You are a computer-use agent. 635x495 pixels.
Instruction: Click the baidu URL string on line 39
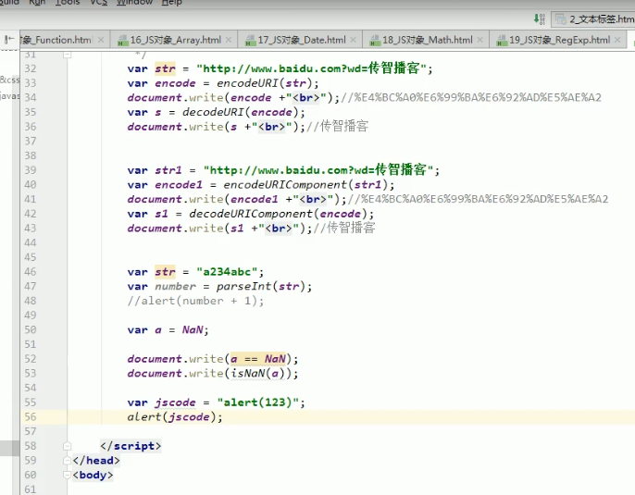coord(318,170)
